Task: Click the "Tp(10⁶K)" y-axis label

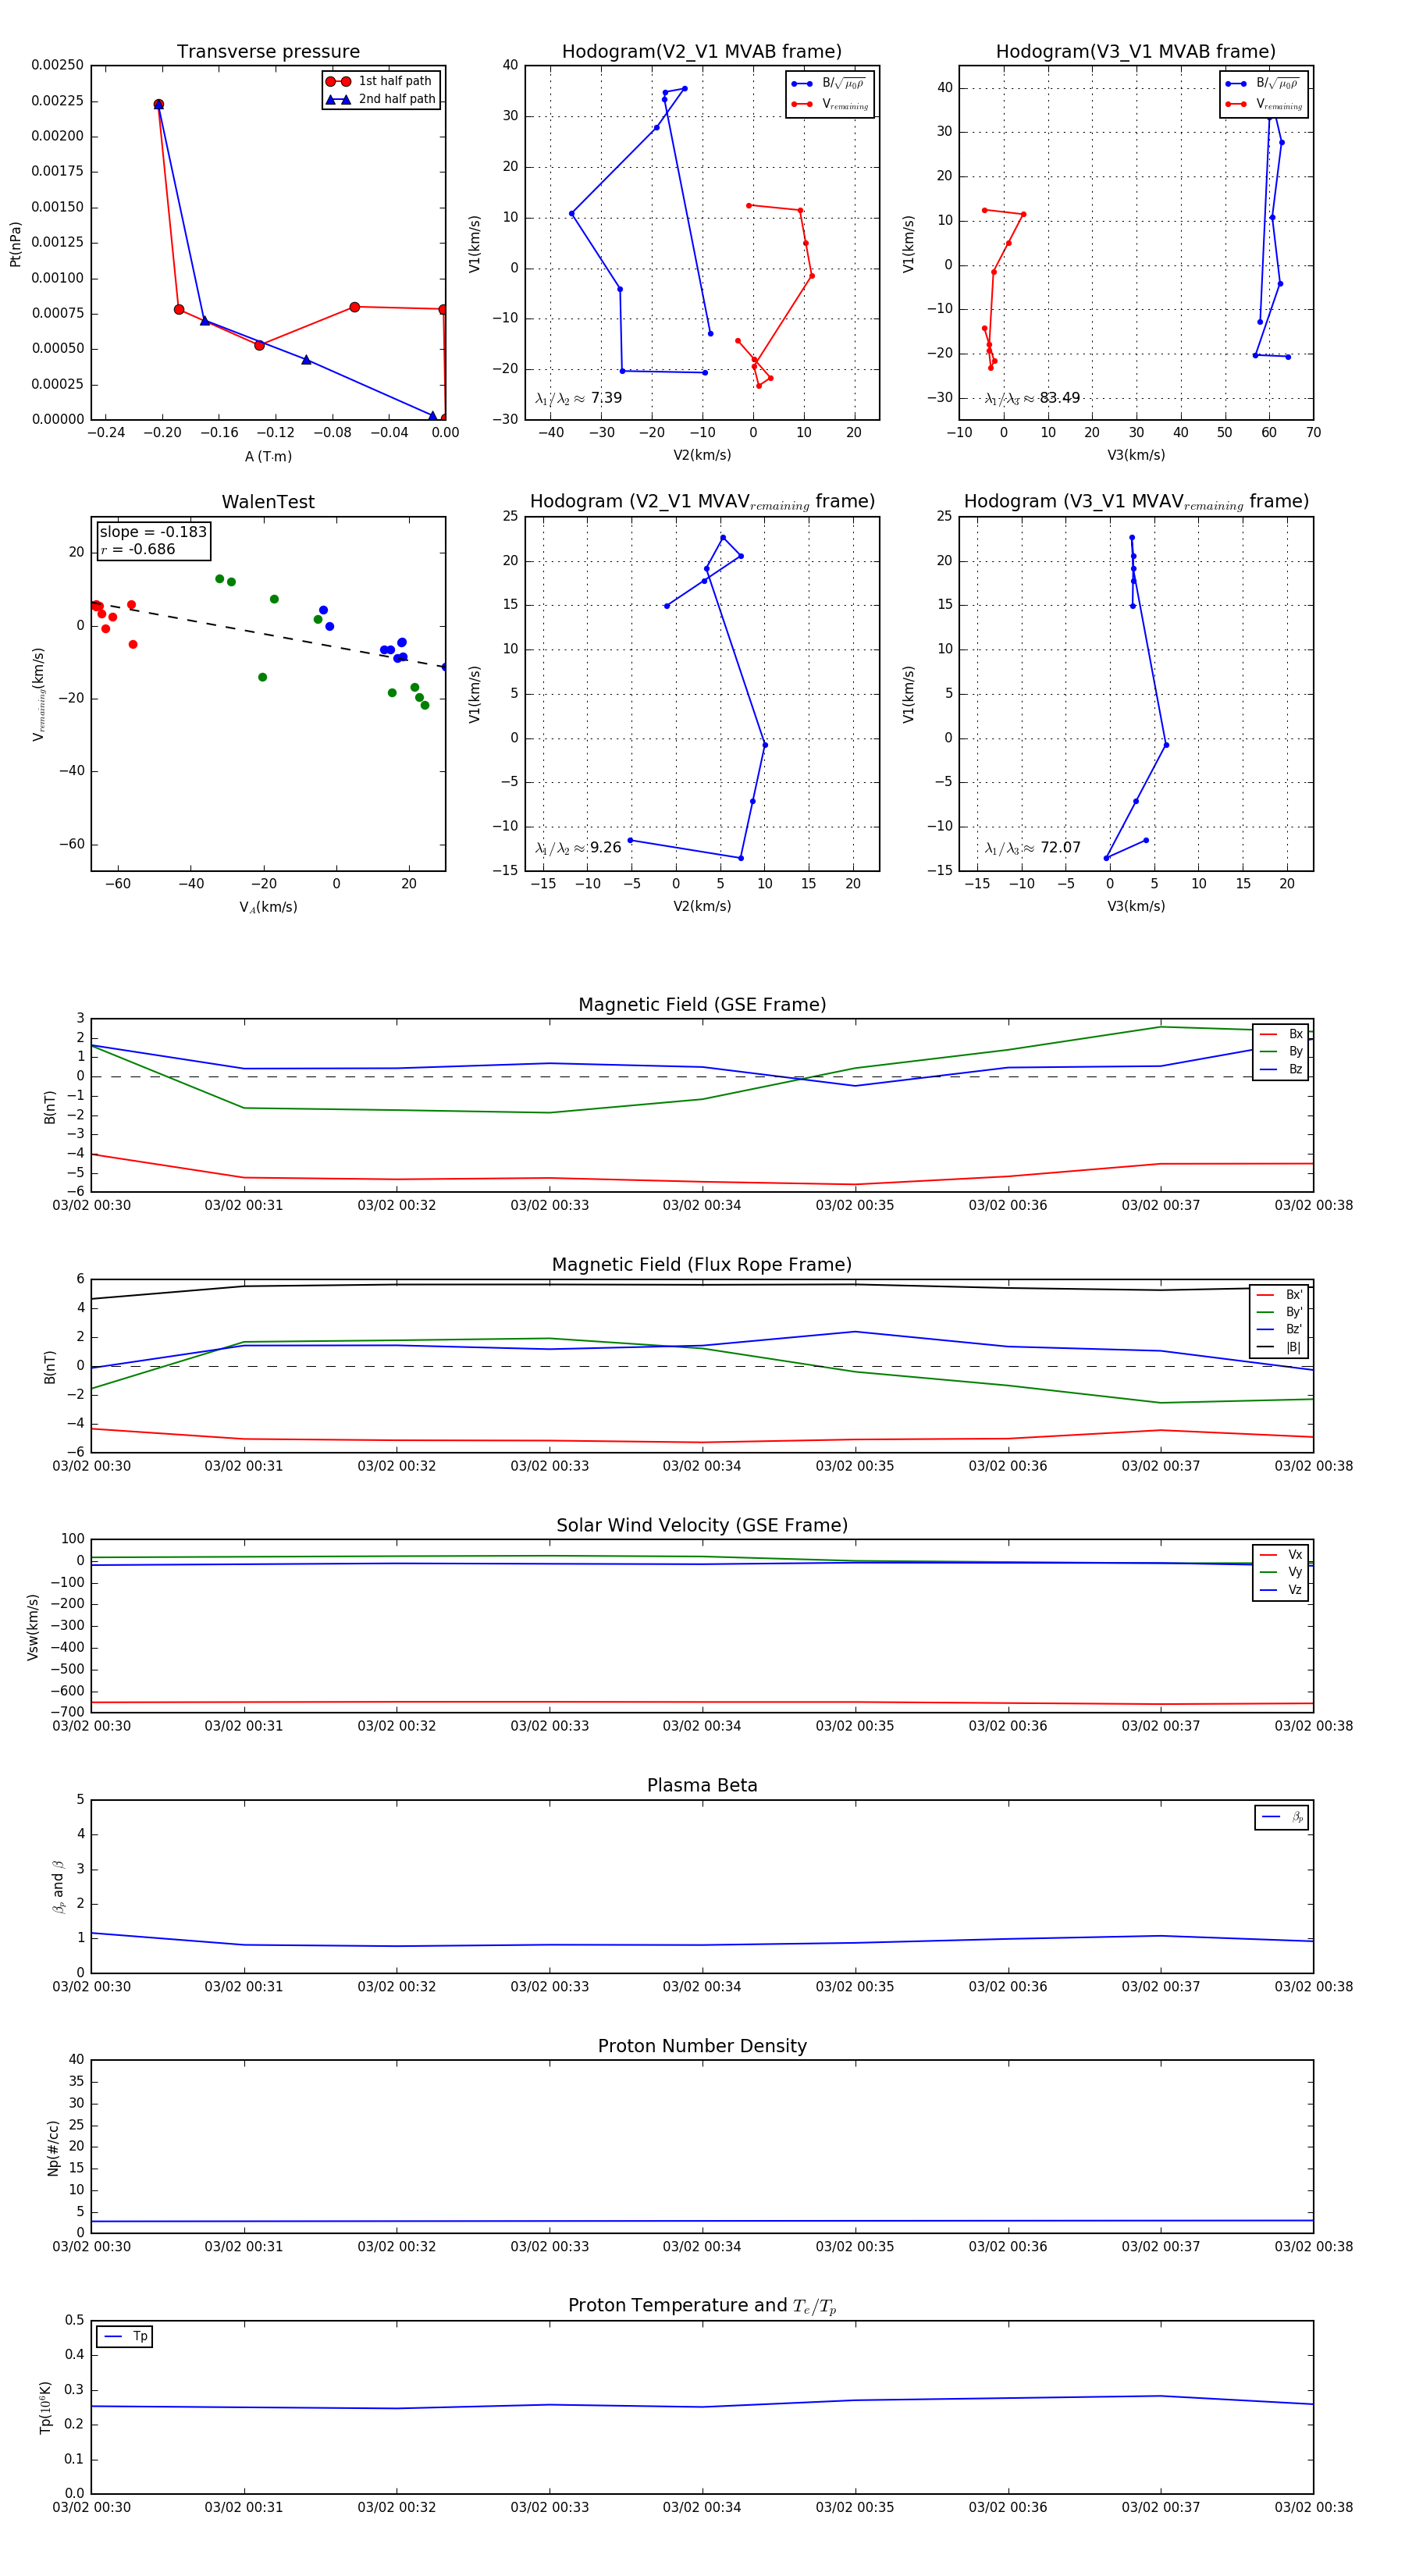Action: (x=45, y=2408)
